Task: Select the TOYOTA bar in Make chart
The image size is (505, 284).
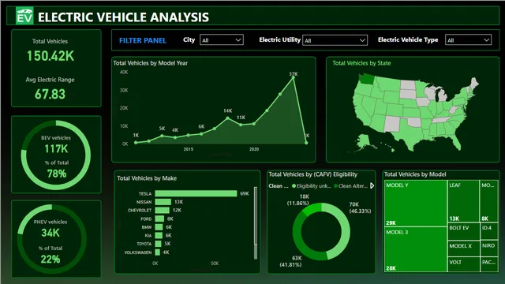Action: 158,244
